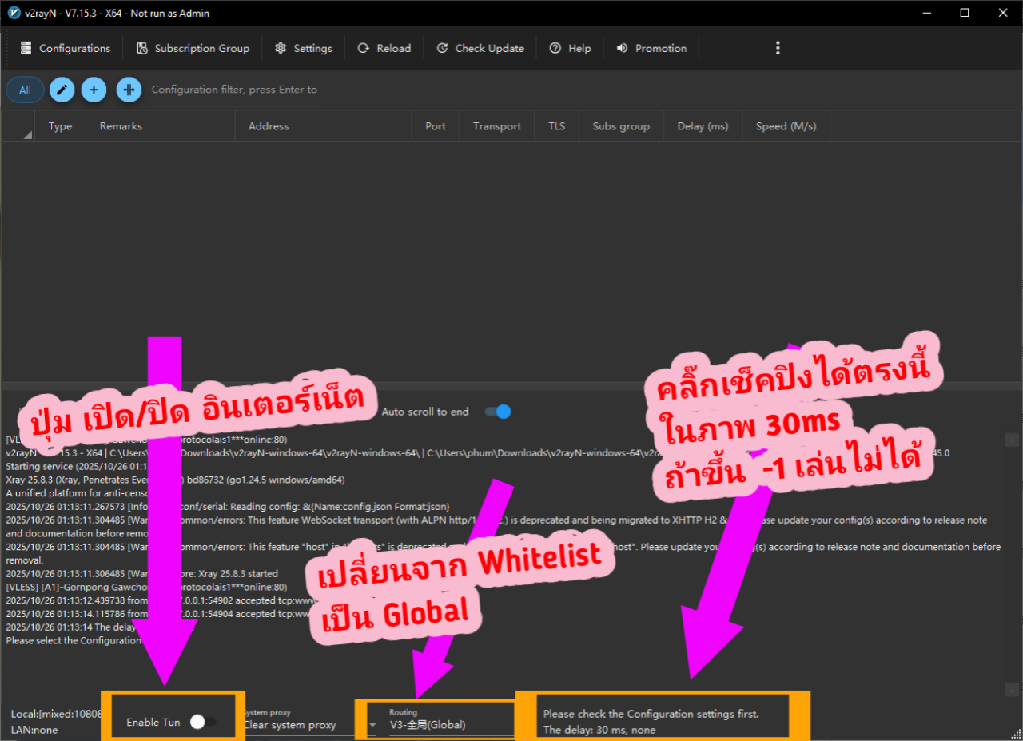Click the window resize grip in corner

click(1016, 734)
